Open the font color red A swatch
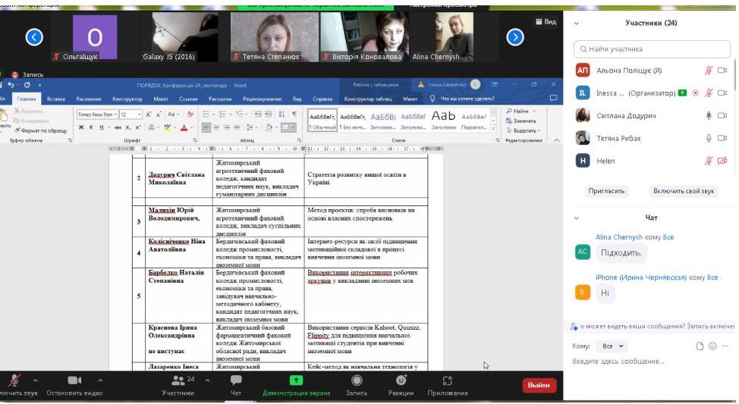Image resolution: width=739 pixels, height=404 pixels. click(184, 127)
